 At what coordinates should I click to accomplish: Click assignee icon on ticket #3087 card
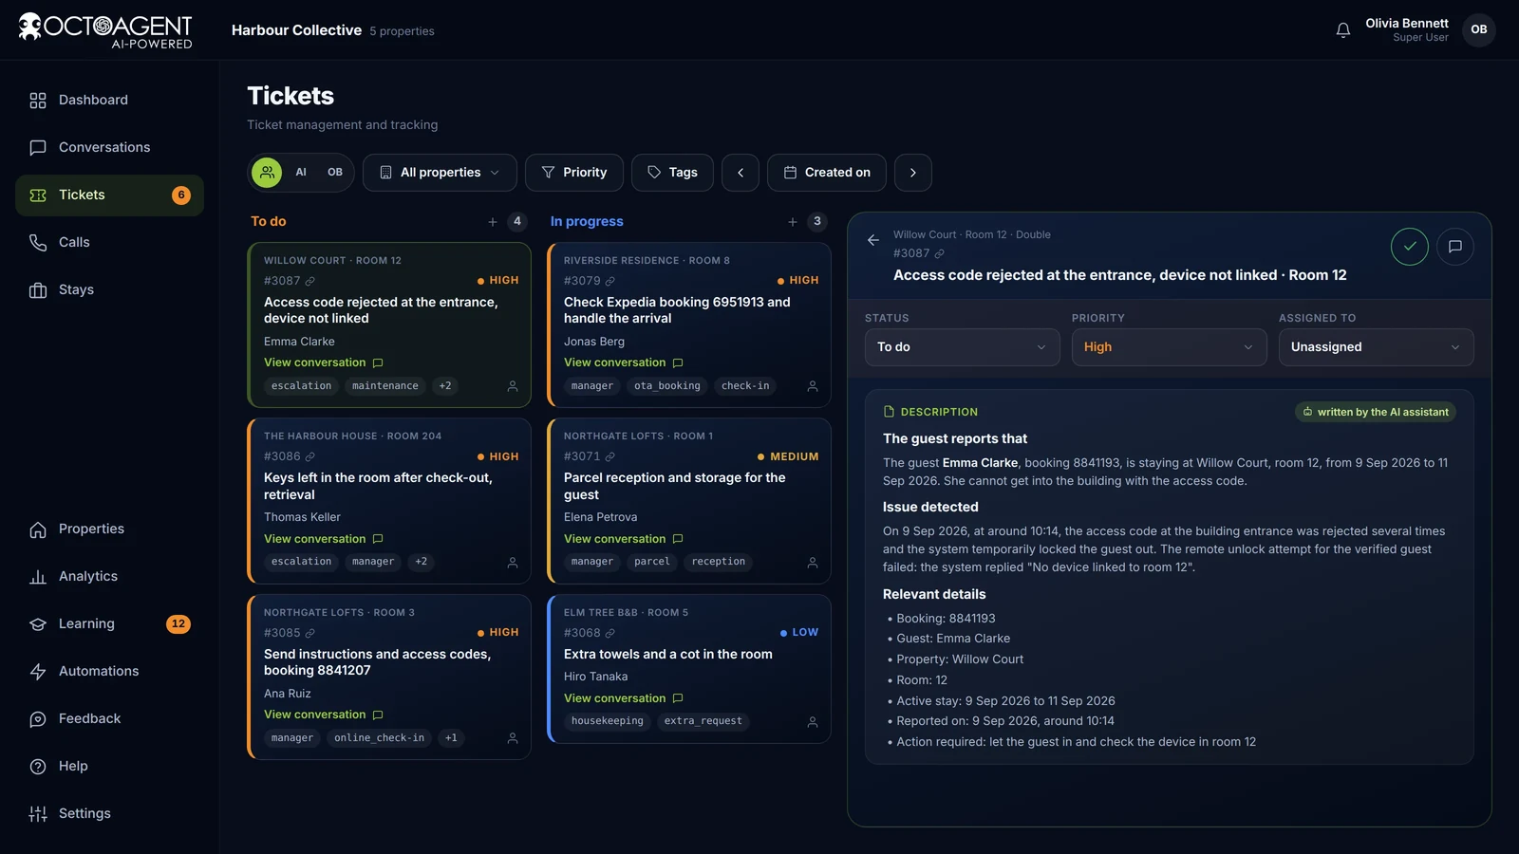tap(513, 386)
